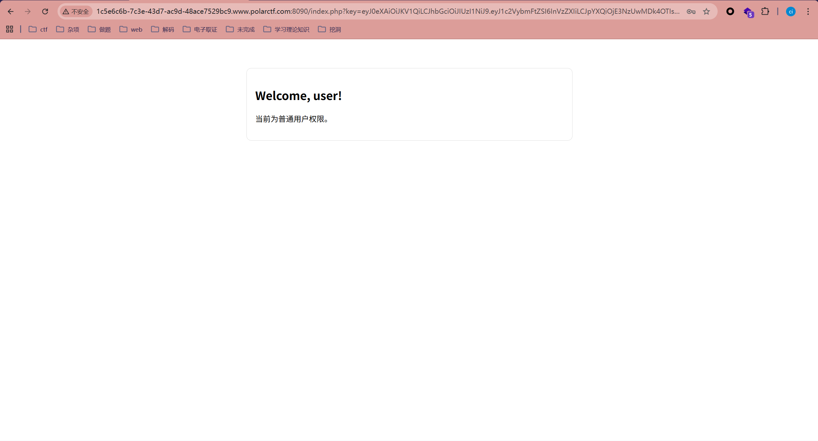Screen dimensions: 818x441
Task: Open the 杂项 bookmark folder
Action: click(x=68, y=29)
